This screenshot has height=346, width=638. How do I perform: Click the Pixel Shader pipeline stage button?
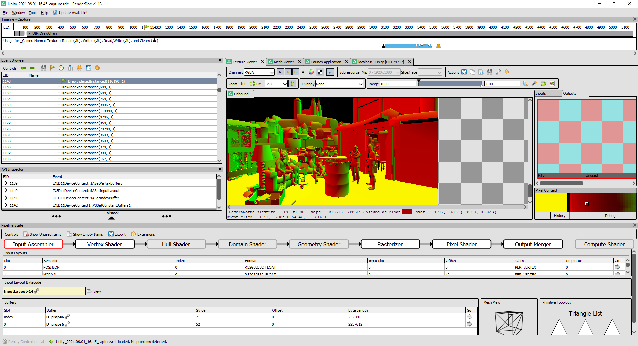pos(461,244)
